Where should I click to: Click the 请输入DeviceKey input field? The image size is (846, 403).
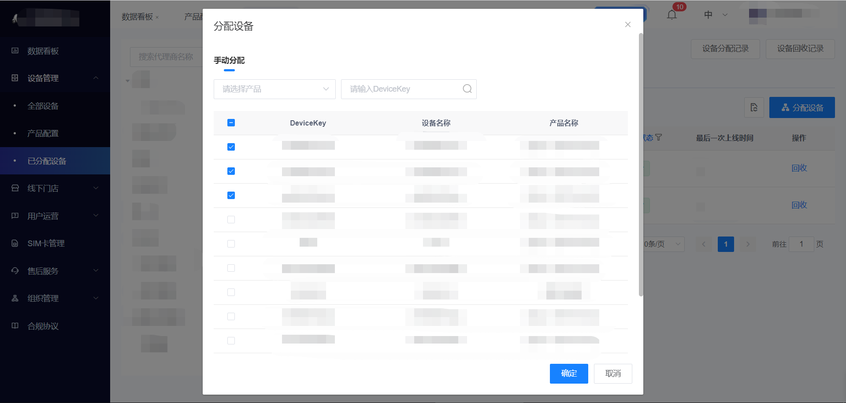(x=403, y=89)
